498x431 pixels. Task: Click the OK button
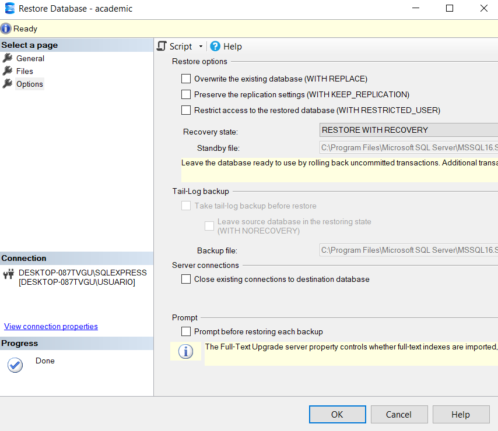(337, 415)
